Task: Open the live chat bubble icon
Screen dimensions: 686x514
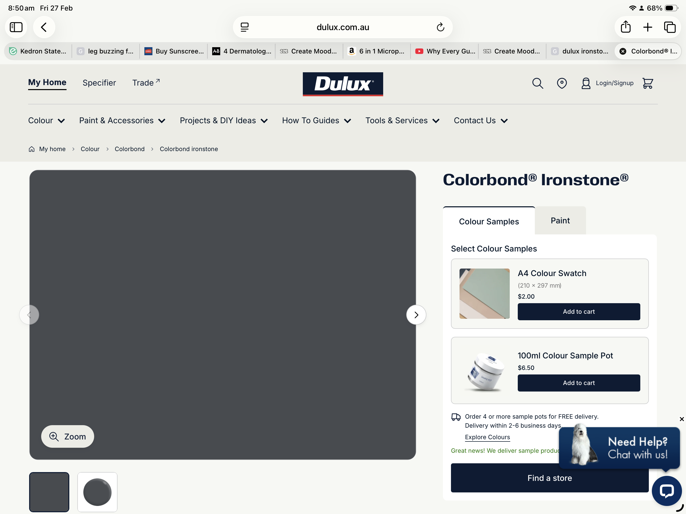Action: (666, 491)
